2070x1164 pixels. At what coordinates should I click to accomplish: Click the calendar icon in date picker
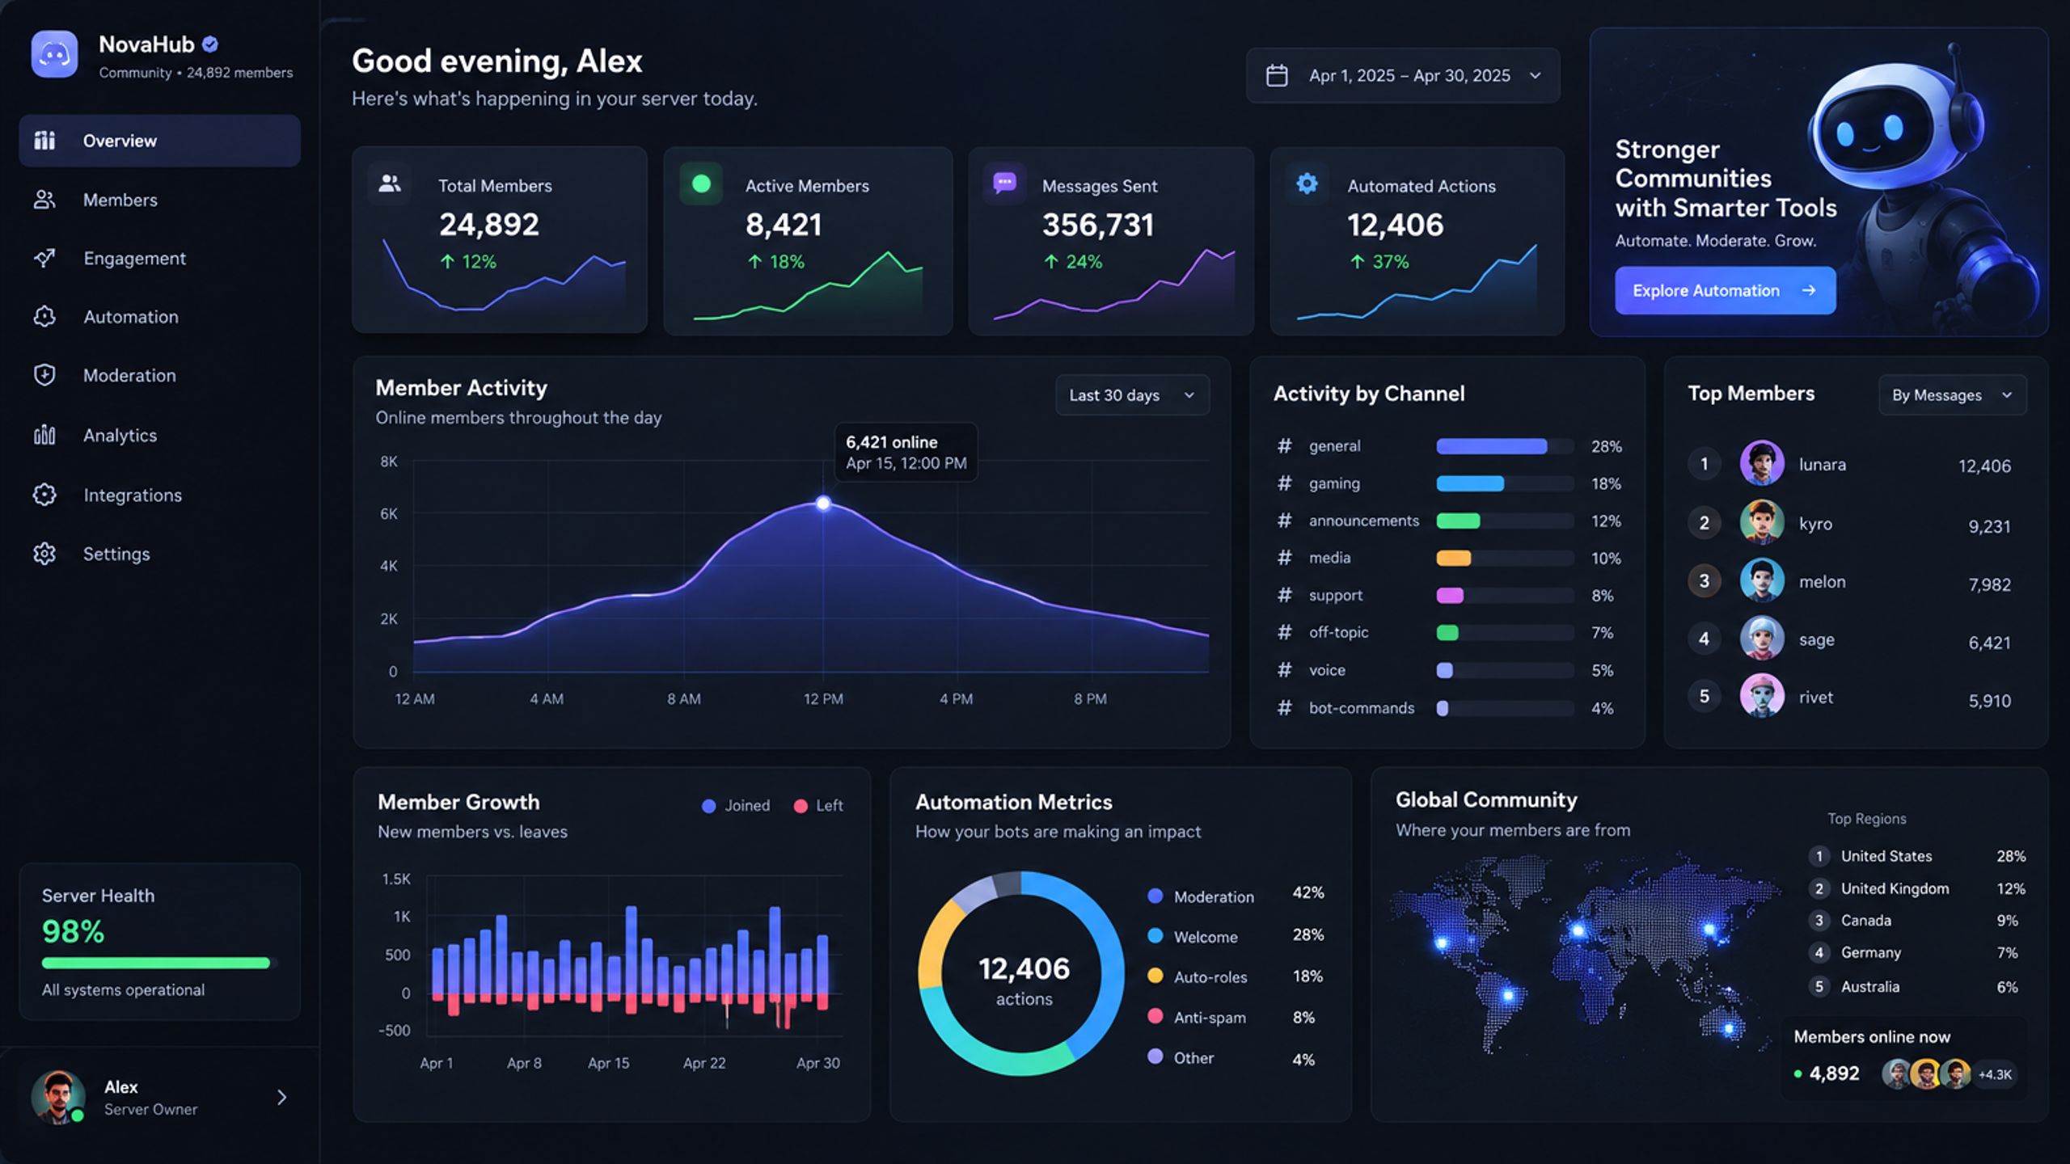tap(1277, 75)
